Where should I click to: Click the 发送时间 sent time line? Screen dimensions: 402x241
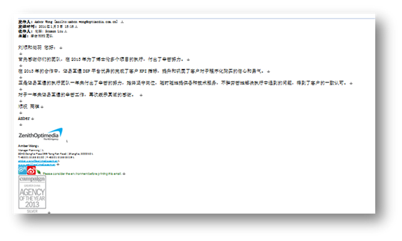(x=46, y=26)
